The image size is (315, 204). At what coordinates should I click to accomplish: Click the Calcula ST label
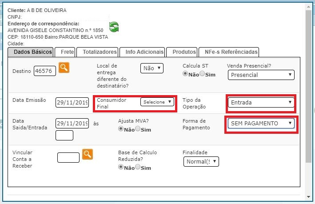tap(195, 66)
